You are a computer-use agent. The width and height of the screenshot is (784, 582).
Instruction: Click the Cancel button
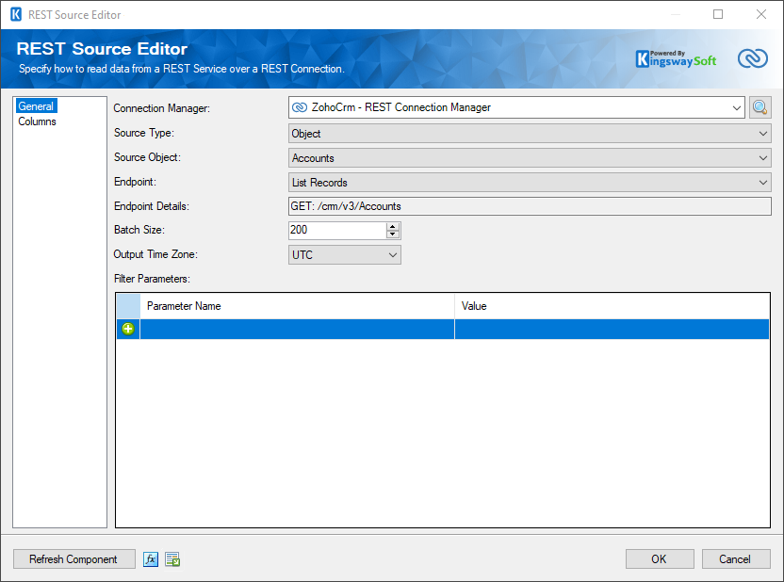(x=736, y=559)
